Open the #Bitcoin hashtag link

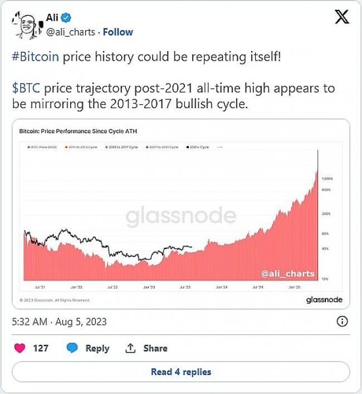(36, 56)
